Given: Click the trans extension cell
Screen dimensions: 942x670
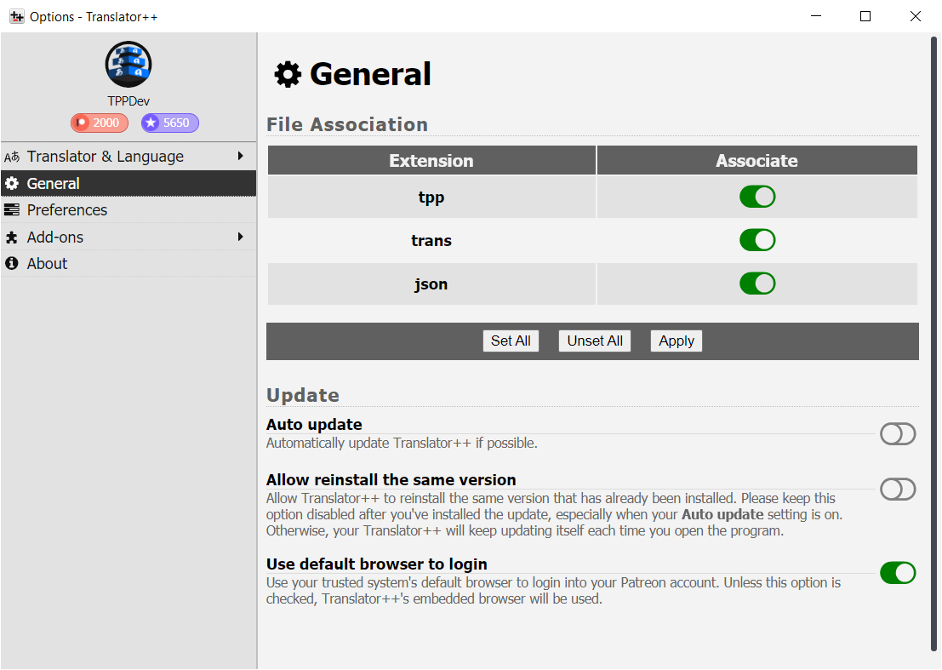Looking at the screenshot, I should (431, 240).
